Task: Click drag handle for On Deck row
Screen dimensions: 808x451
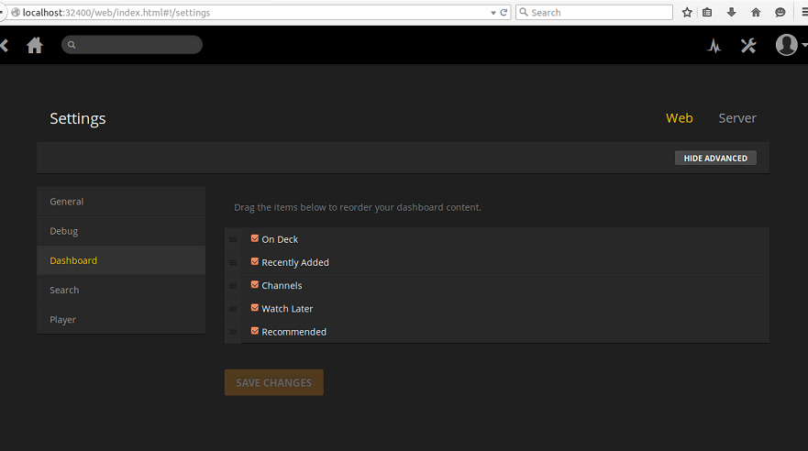Action: click(233, 239)
